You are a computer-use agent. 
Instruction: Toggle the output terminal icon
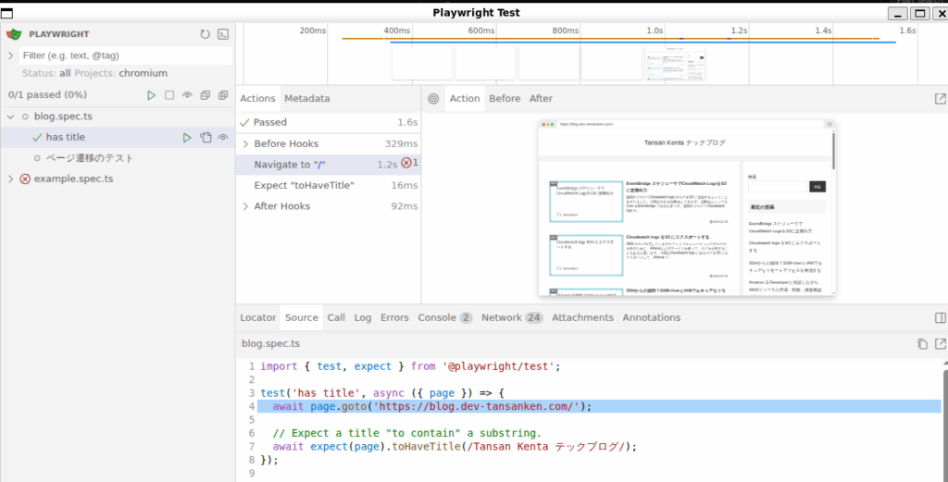(x=222, y=34)
